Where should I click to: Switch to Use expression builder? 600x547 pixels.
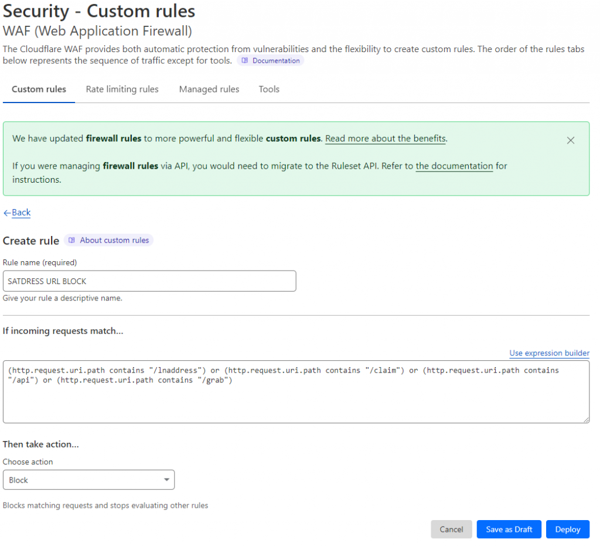pyautogui.click(x=549, y=353)
